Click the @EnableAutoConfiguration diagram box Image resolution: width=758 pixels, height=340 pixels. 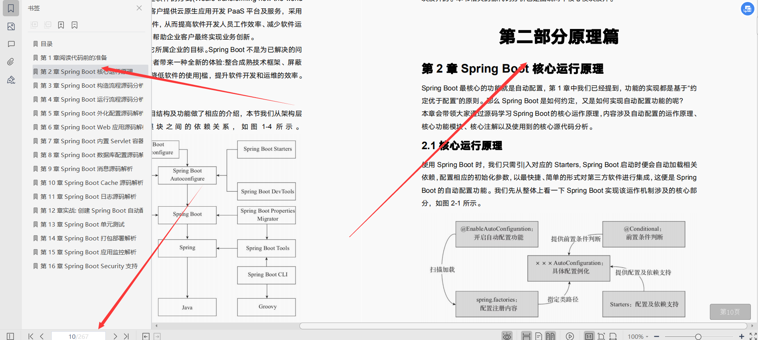497,234
